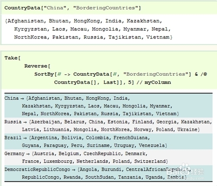
Task: Select the Germany row in results table
Action: coord(108,157)
